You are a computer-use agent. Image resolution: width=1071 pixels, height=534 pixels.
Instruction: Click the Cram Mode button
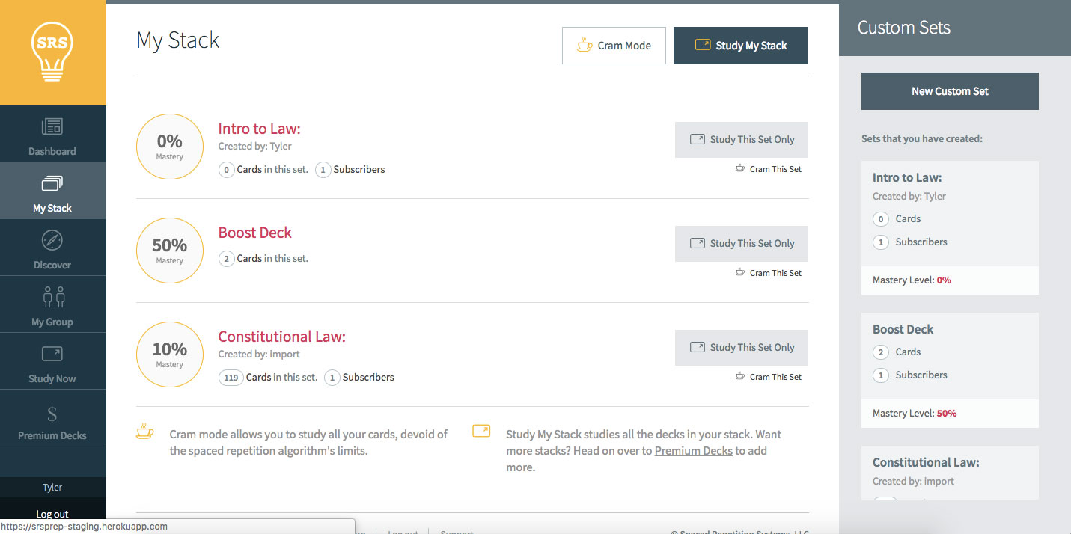[614, 46]
